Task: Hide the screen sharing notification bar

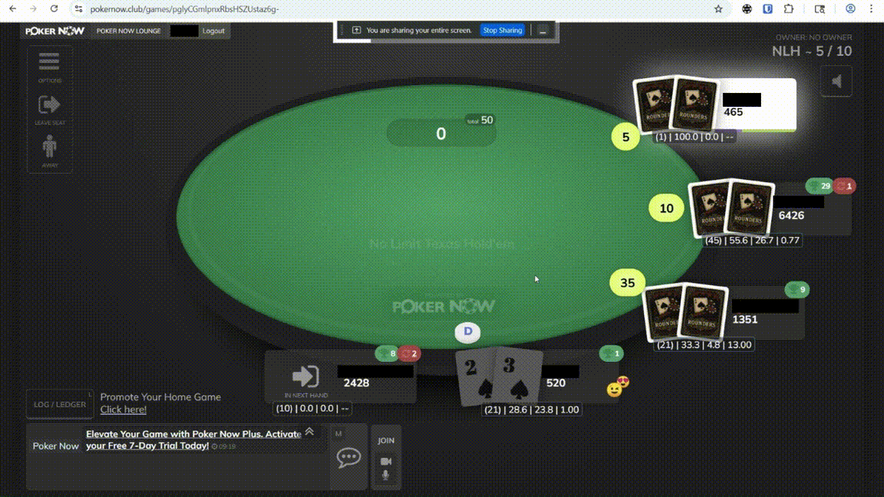Action: [543, 31]
